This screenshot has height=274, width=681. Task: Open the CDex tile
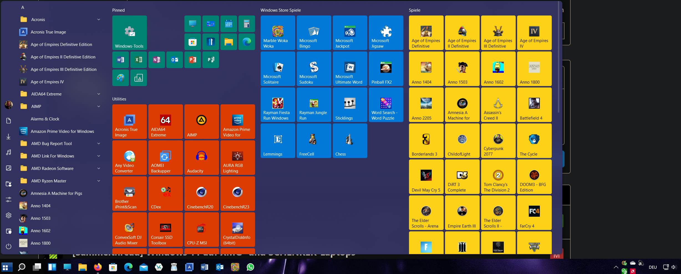(x=166, y=193)
